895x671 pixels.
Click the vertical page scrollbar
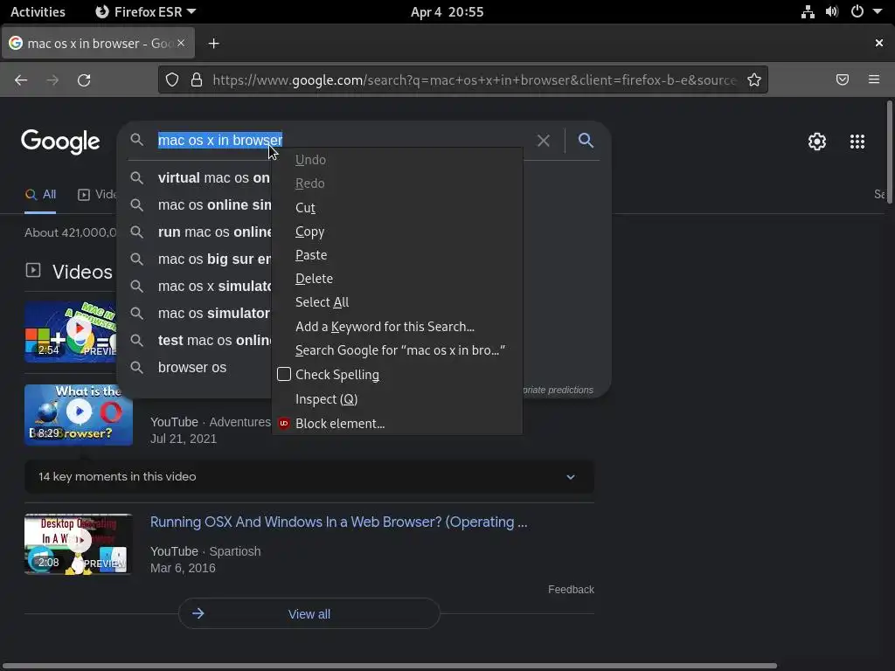pyautogui.click(x=889, y=151)
